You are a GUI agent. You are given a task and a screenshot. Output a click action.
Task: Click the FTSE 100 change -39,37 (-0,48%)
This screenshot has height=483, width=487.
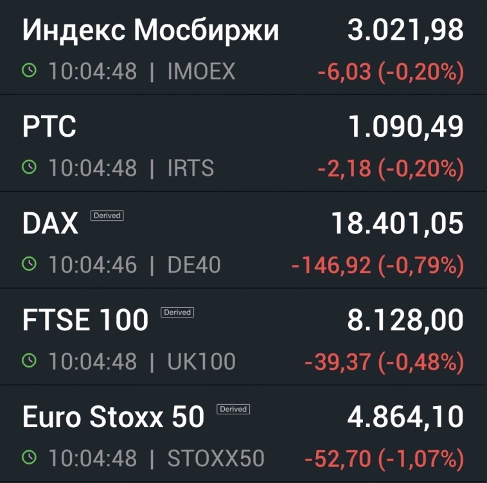click(384, 362)
